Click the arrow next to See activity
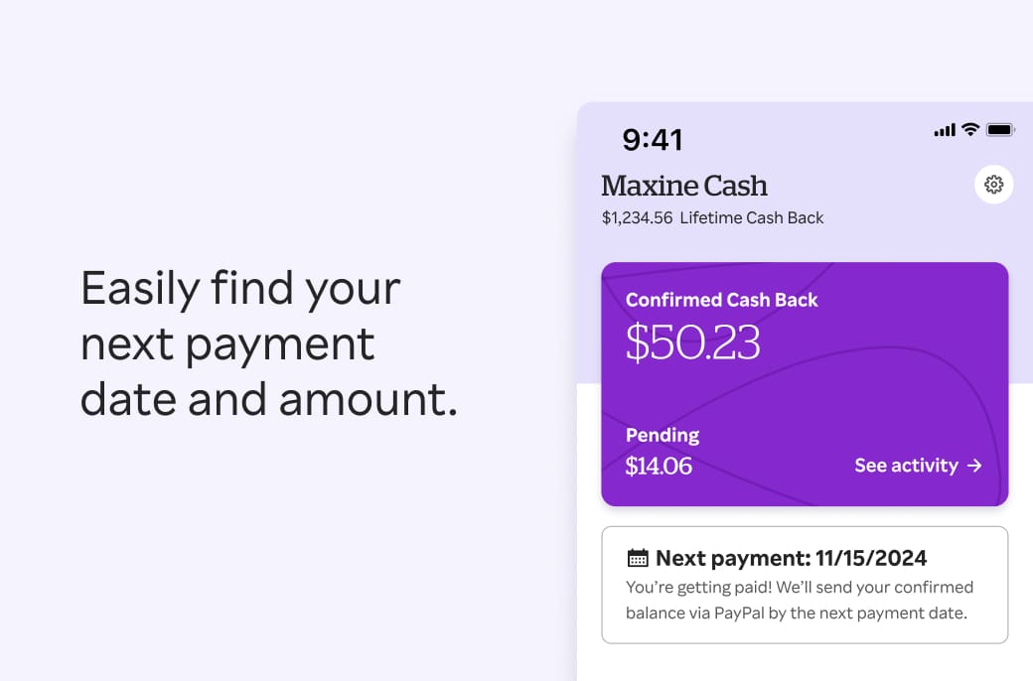The image size is (1033, 681). click(974, 466)
